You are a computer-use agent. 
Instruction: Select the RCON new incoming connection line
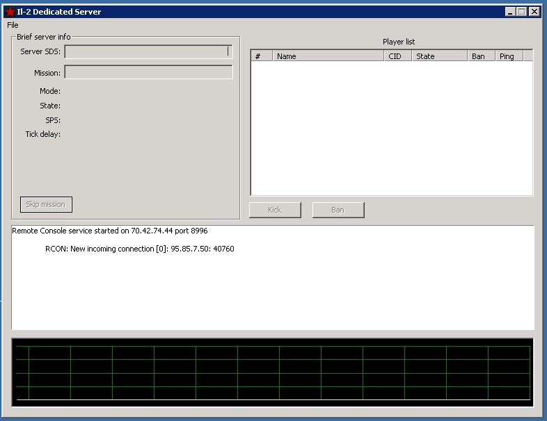click(140, 249)
